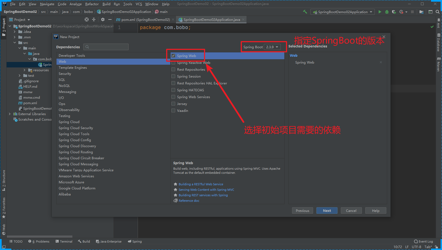Close the pom.xml editor tab
Image resolution: width=442 pixels, height=250 pixels.
[173, 19]
